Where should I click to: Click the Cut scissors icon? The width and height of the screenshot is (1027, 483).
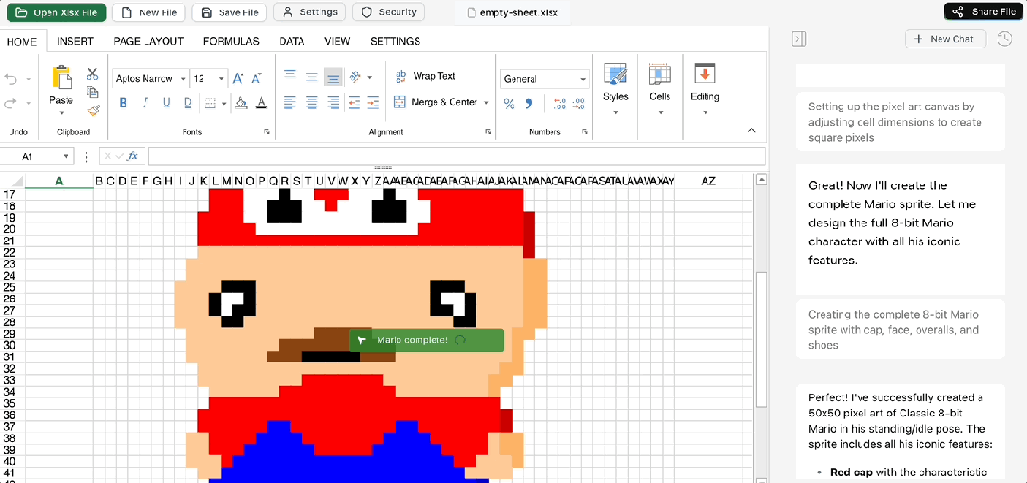[x=92, y=74]
